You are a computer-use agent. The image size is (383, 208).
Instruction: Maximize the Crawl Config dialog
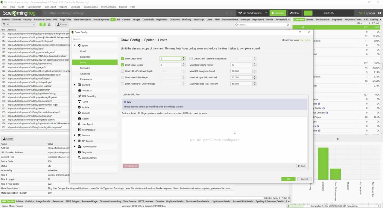click(x=300, y=32)
